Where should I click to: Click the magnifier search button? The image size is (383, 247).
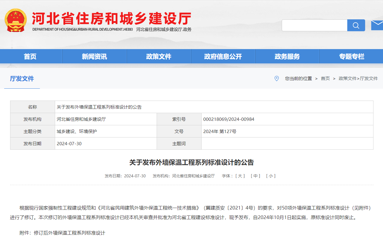pos(356,25)
